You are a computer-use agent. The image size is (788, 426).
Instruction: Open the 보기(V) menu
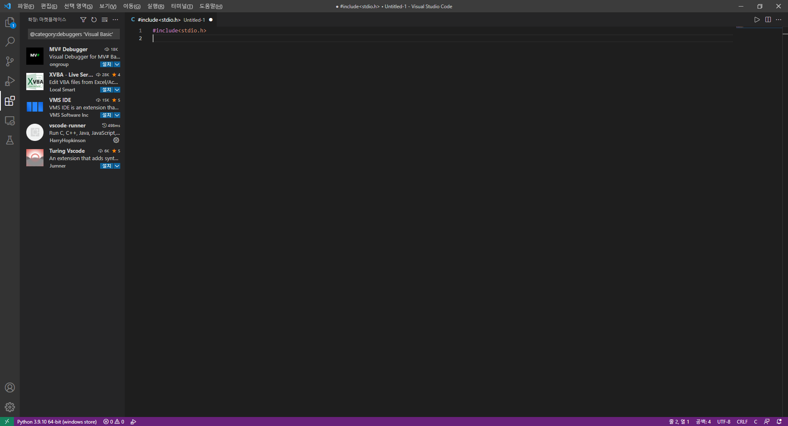point(108,6)
